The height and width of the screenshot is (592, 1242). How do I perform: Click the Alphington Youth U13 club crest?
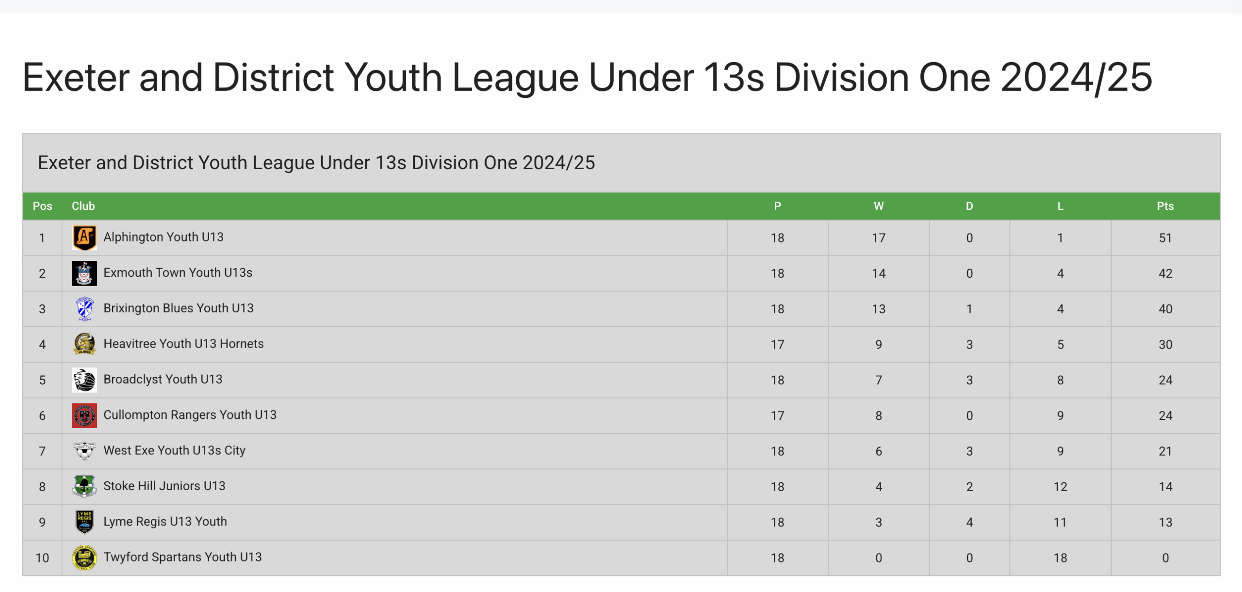click(x=84, y=238)
